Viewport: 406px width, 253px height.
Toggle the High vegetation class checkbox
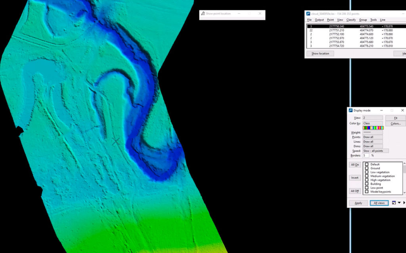[x=367, y=180]
